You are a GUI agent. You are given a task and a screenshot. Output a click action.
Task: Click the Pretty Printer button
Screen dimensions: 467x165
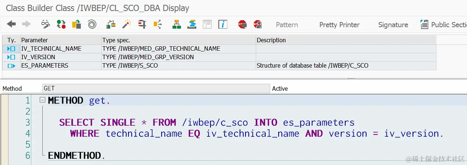click(x=339, y=25)
